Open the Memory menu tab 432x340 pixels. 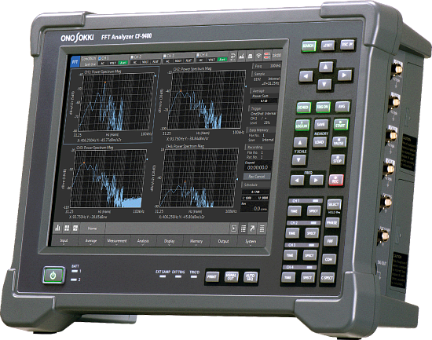click(196, 241)
